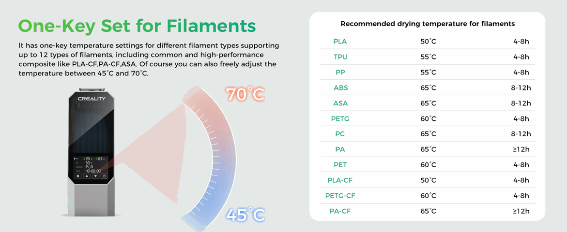Click the PA-CF filament label

pyautogui.click(x=340, y=211)
